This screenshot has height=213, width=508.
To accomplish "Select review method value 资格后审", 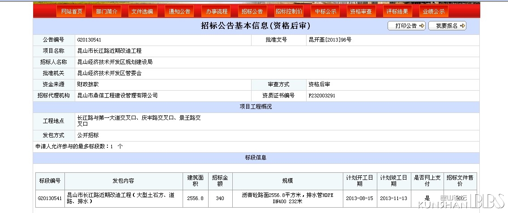I will coord(319,84).
